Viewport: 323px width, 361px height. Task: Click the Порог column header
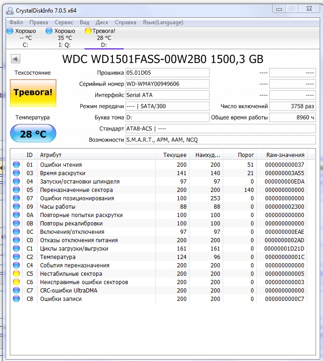pyautogui.click(x=240, y=155)
